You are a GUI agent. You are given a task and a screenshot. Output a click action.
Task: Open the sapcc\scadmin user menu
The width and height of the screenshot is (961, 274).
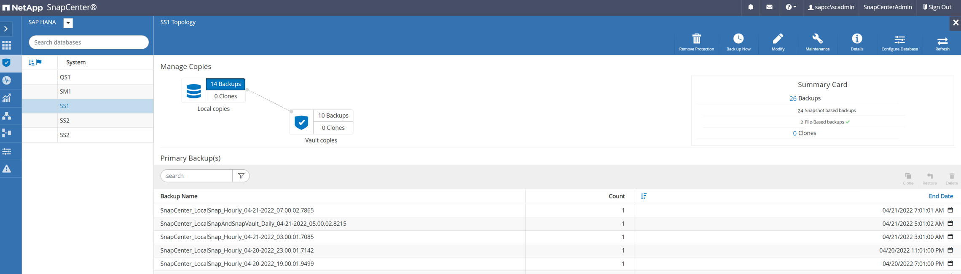tap(831, 7)
